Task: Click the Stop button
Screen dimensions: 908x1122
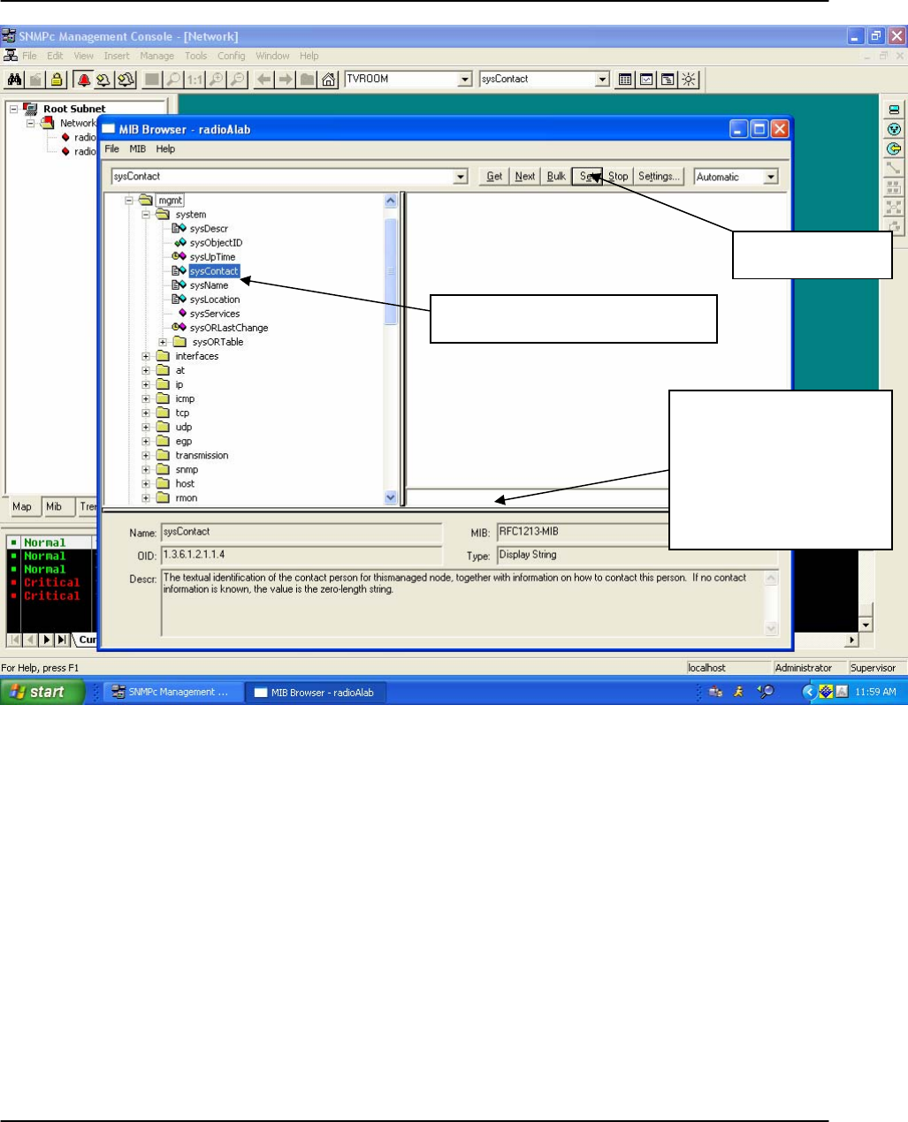Action: tap(618, 177)
